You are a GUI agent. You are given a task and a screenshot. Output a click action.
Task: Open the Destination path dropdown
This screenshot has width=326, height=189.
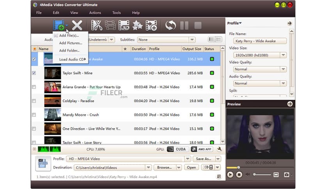(148, 168)
